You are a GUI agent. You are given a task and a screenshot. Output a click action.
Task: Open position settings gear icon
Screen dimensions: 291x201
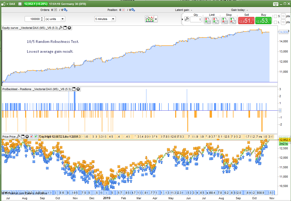[133, 10]
